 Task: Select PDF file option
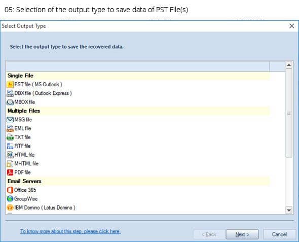point(22,172)
